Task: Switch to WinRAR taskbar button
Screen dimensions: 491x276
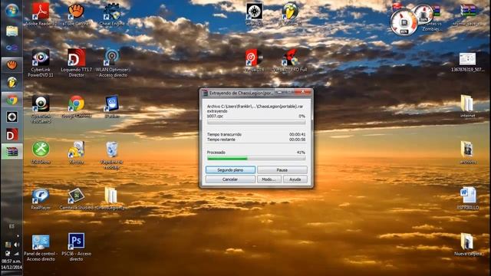Action: click(12, 152)
